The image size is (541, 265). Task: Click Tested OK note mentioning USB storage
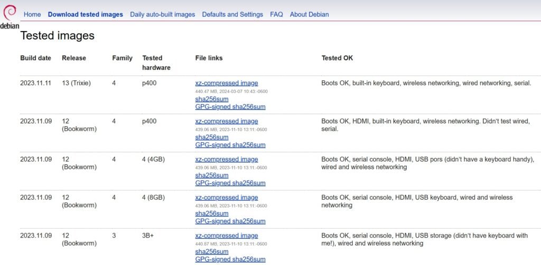click(424, 240)
